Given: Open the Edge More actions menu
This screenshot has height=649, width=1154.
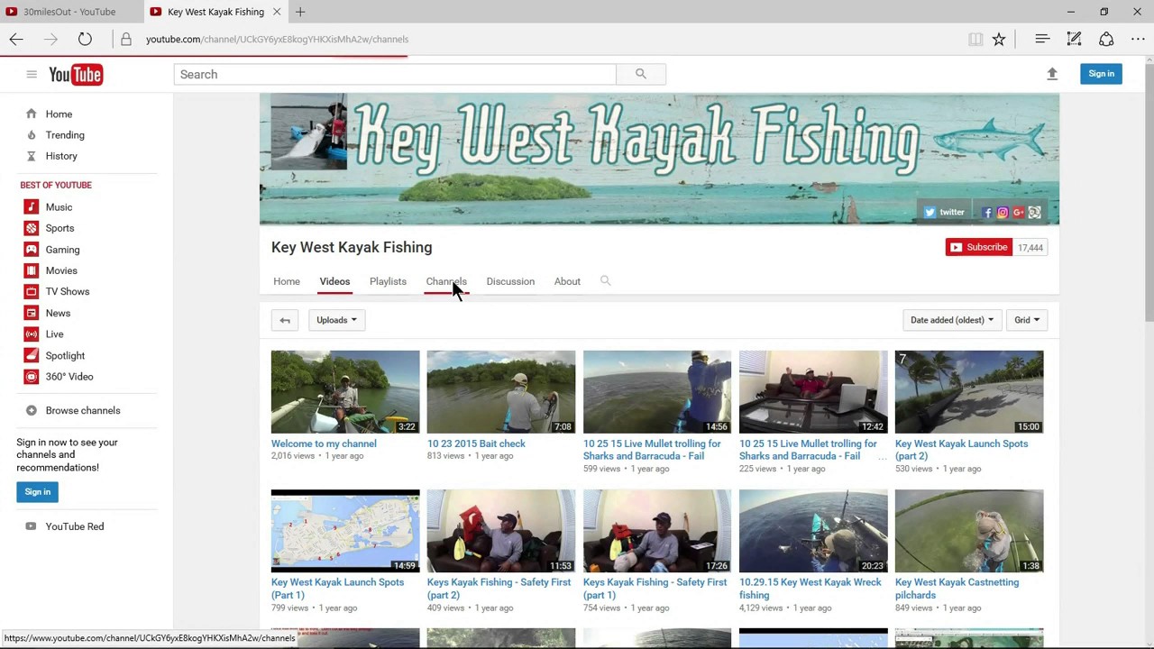Looking at the screenshot, I should [x=1138, y=39].
